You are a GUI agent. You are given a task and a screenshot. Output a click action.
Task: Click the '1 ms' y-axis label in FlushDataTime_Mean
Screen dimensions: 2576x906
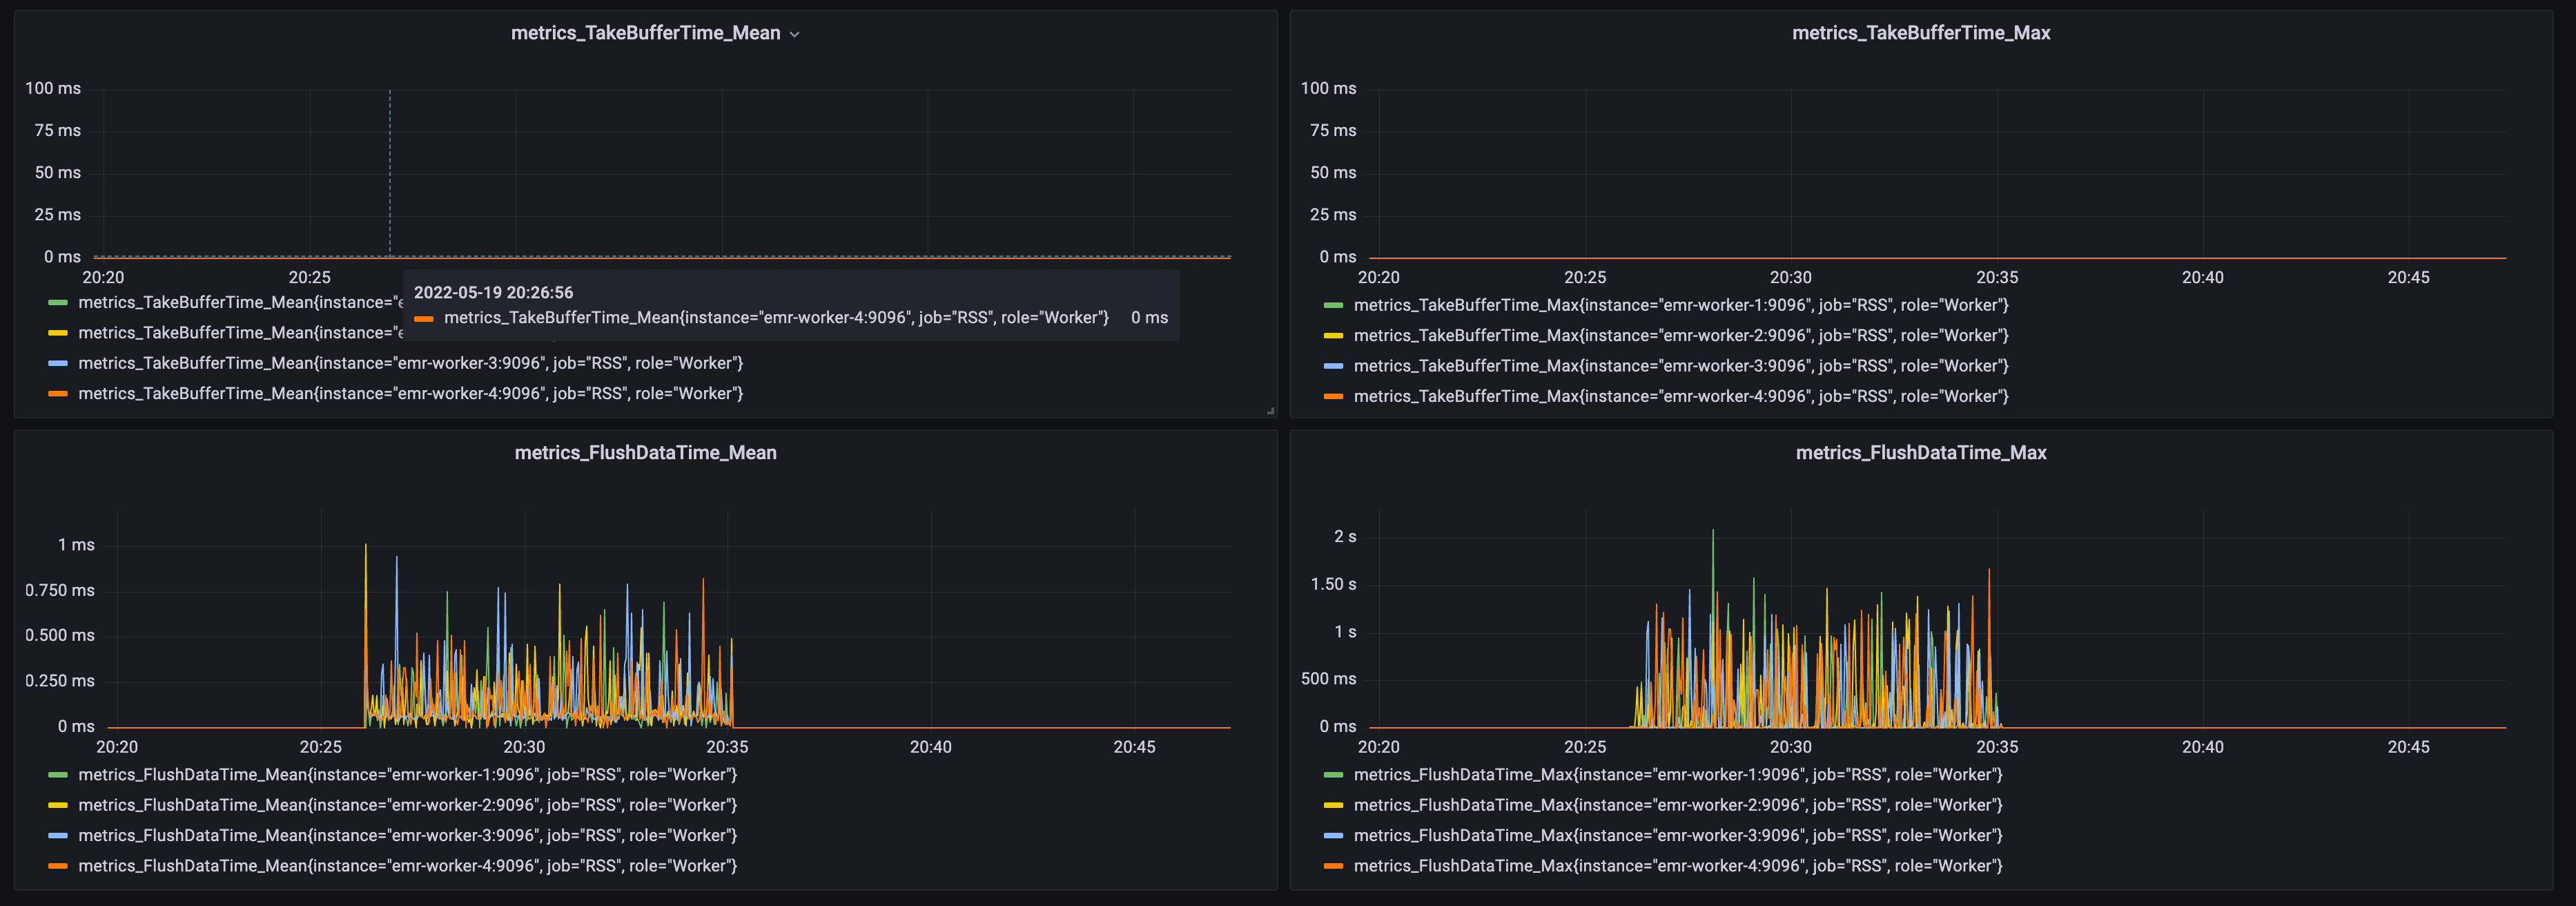[x=76, y=545]
